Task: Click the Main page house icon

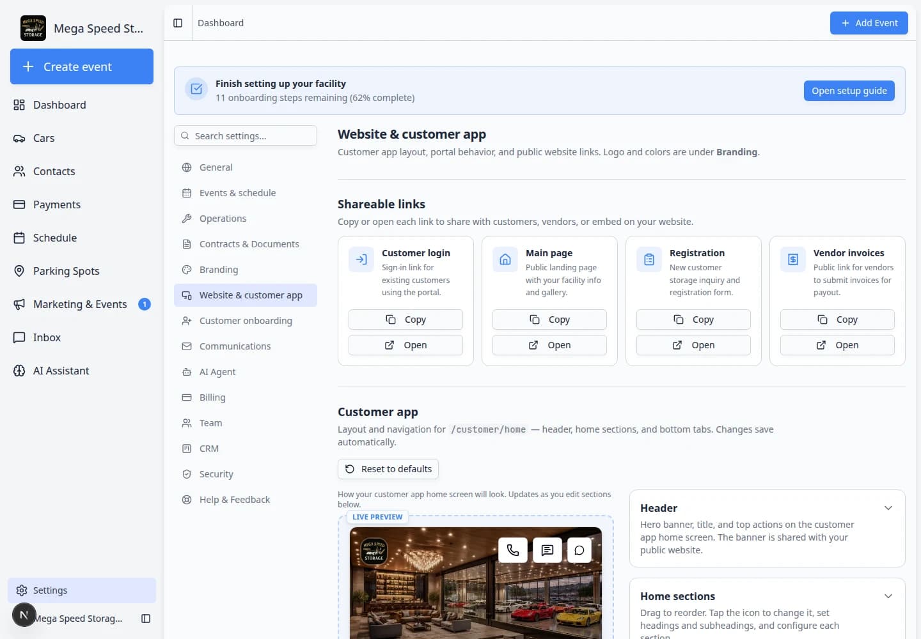Action: [x=505, y=259]
